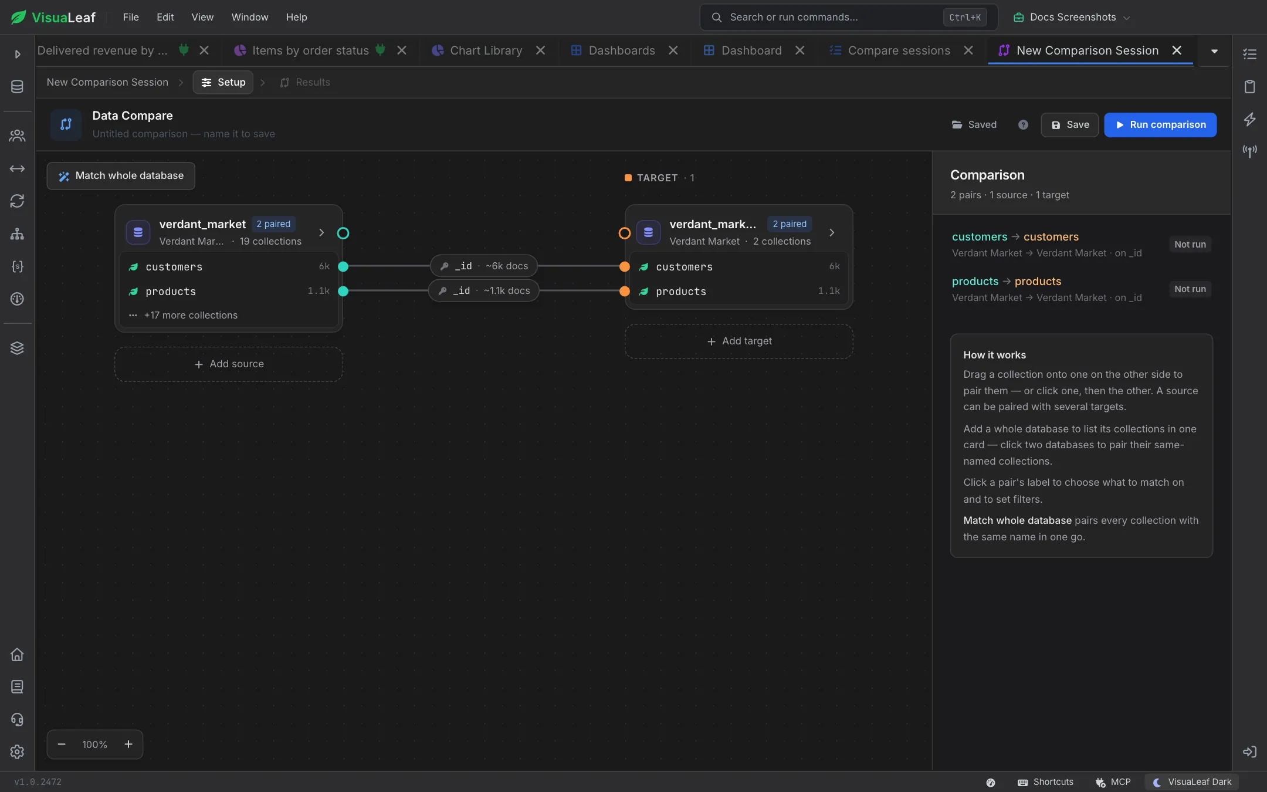Open the tab overflow dropdown arrow
The image size is (1267, 792).
pyautogui.click(x=1214, y=51)
